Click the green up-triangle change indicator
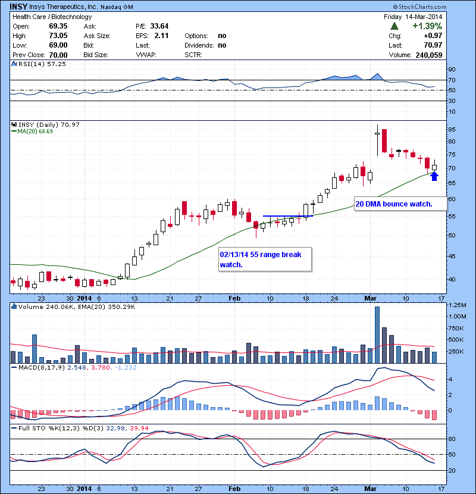476x494 pixels. [394, 26]
